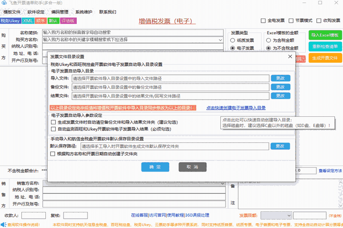Open the 编码管理 menu
Image resolution: width=343 pixels, height=228 pixels.
click(x=60, y=12)
